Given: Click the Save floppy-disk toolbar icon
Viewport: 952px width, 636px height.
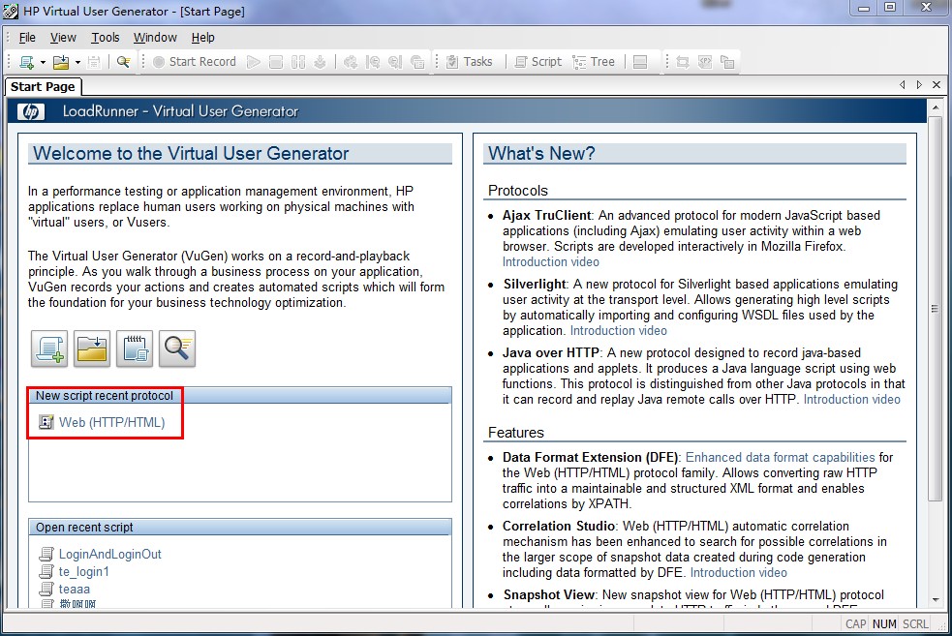Looking at the screenshot, I should click(x=94, y=62).
